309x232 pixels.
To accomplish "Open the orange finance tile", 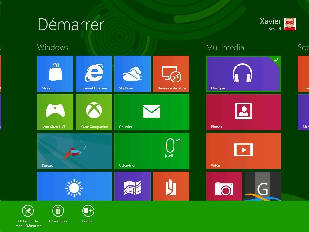I will pos(171,186).
